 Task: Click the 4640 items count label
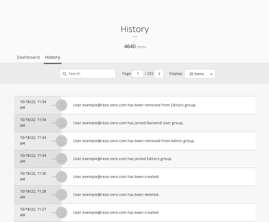tap(135, 47)
